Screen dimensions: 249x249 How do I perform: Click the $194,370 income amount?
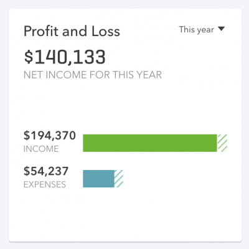click(50, 136)
